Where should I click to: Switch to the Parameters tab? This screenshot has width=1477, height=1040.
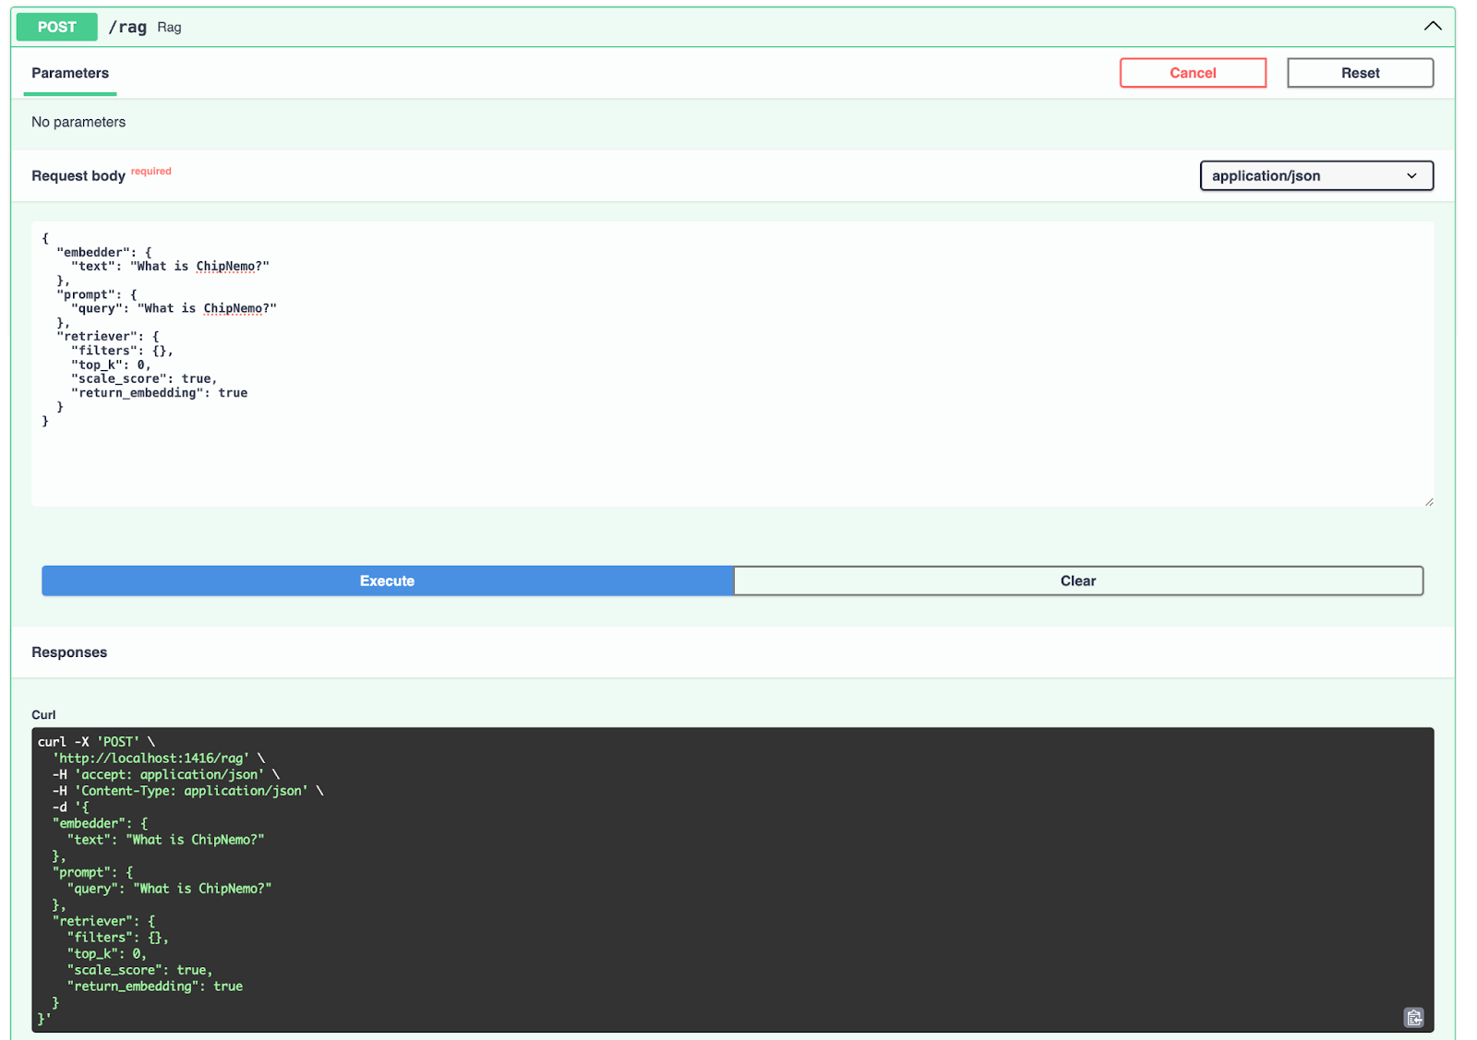tap(70, 73)
